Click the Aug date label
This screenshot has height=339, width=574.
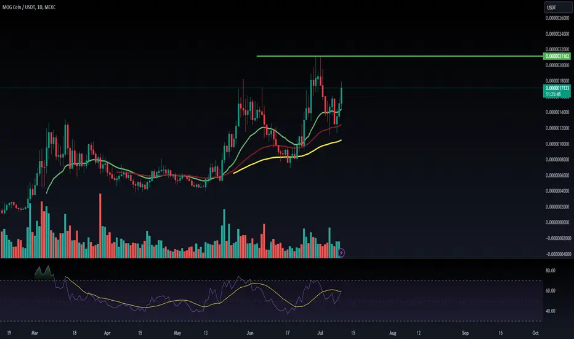point(393,333)
